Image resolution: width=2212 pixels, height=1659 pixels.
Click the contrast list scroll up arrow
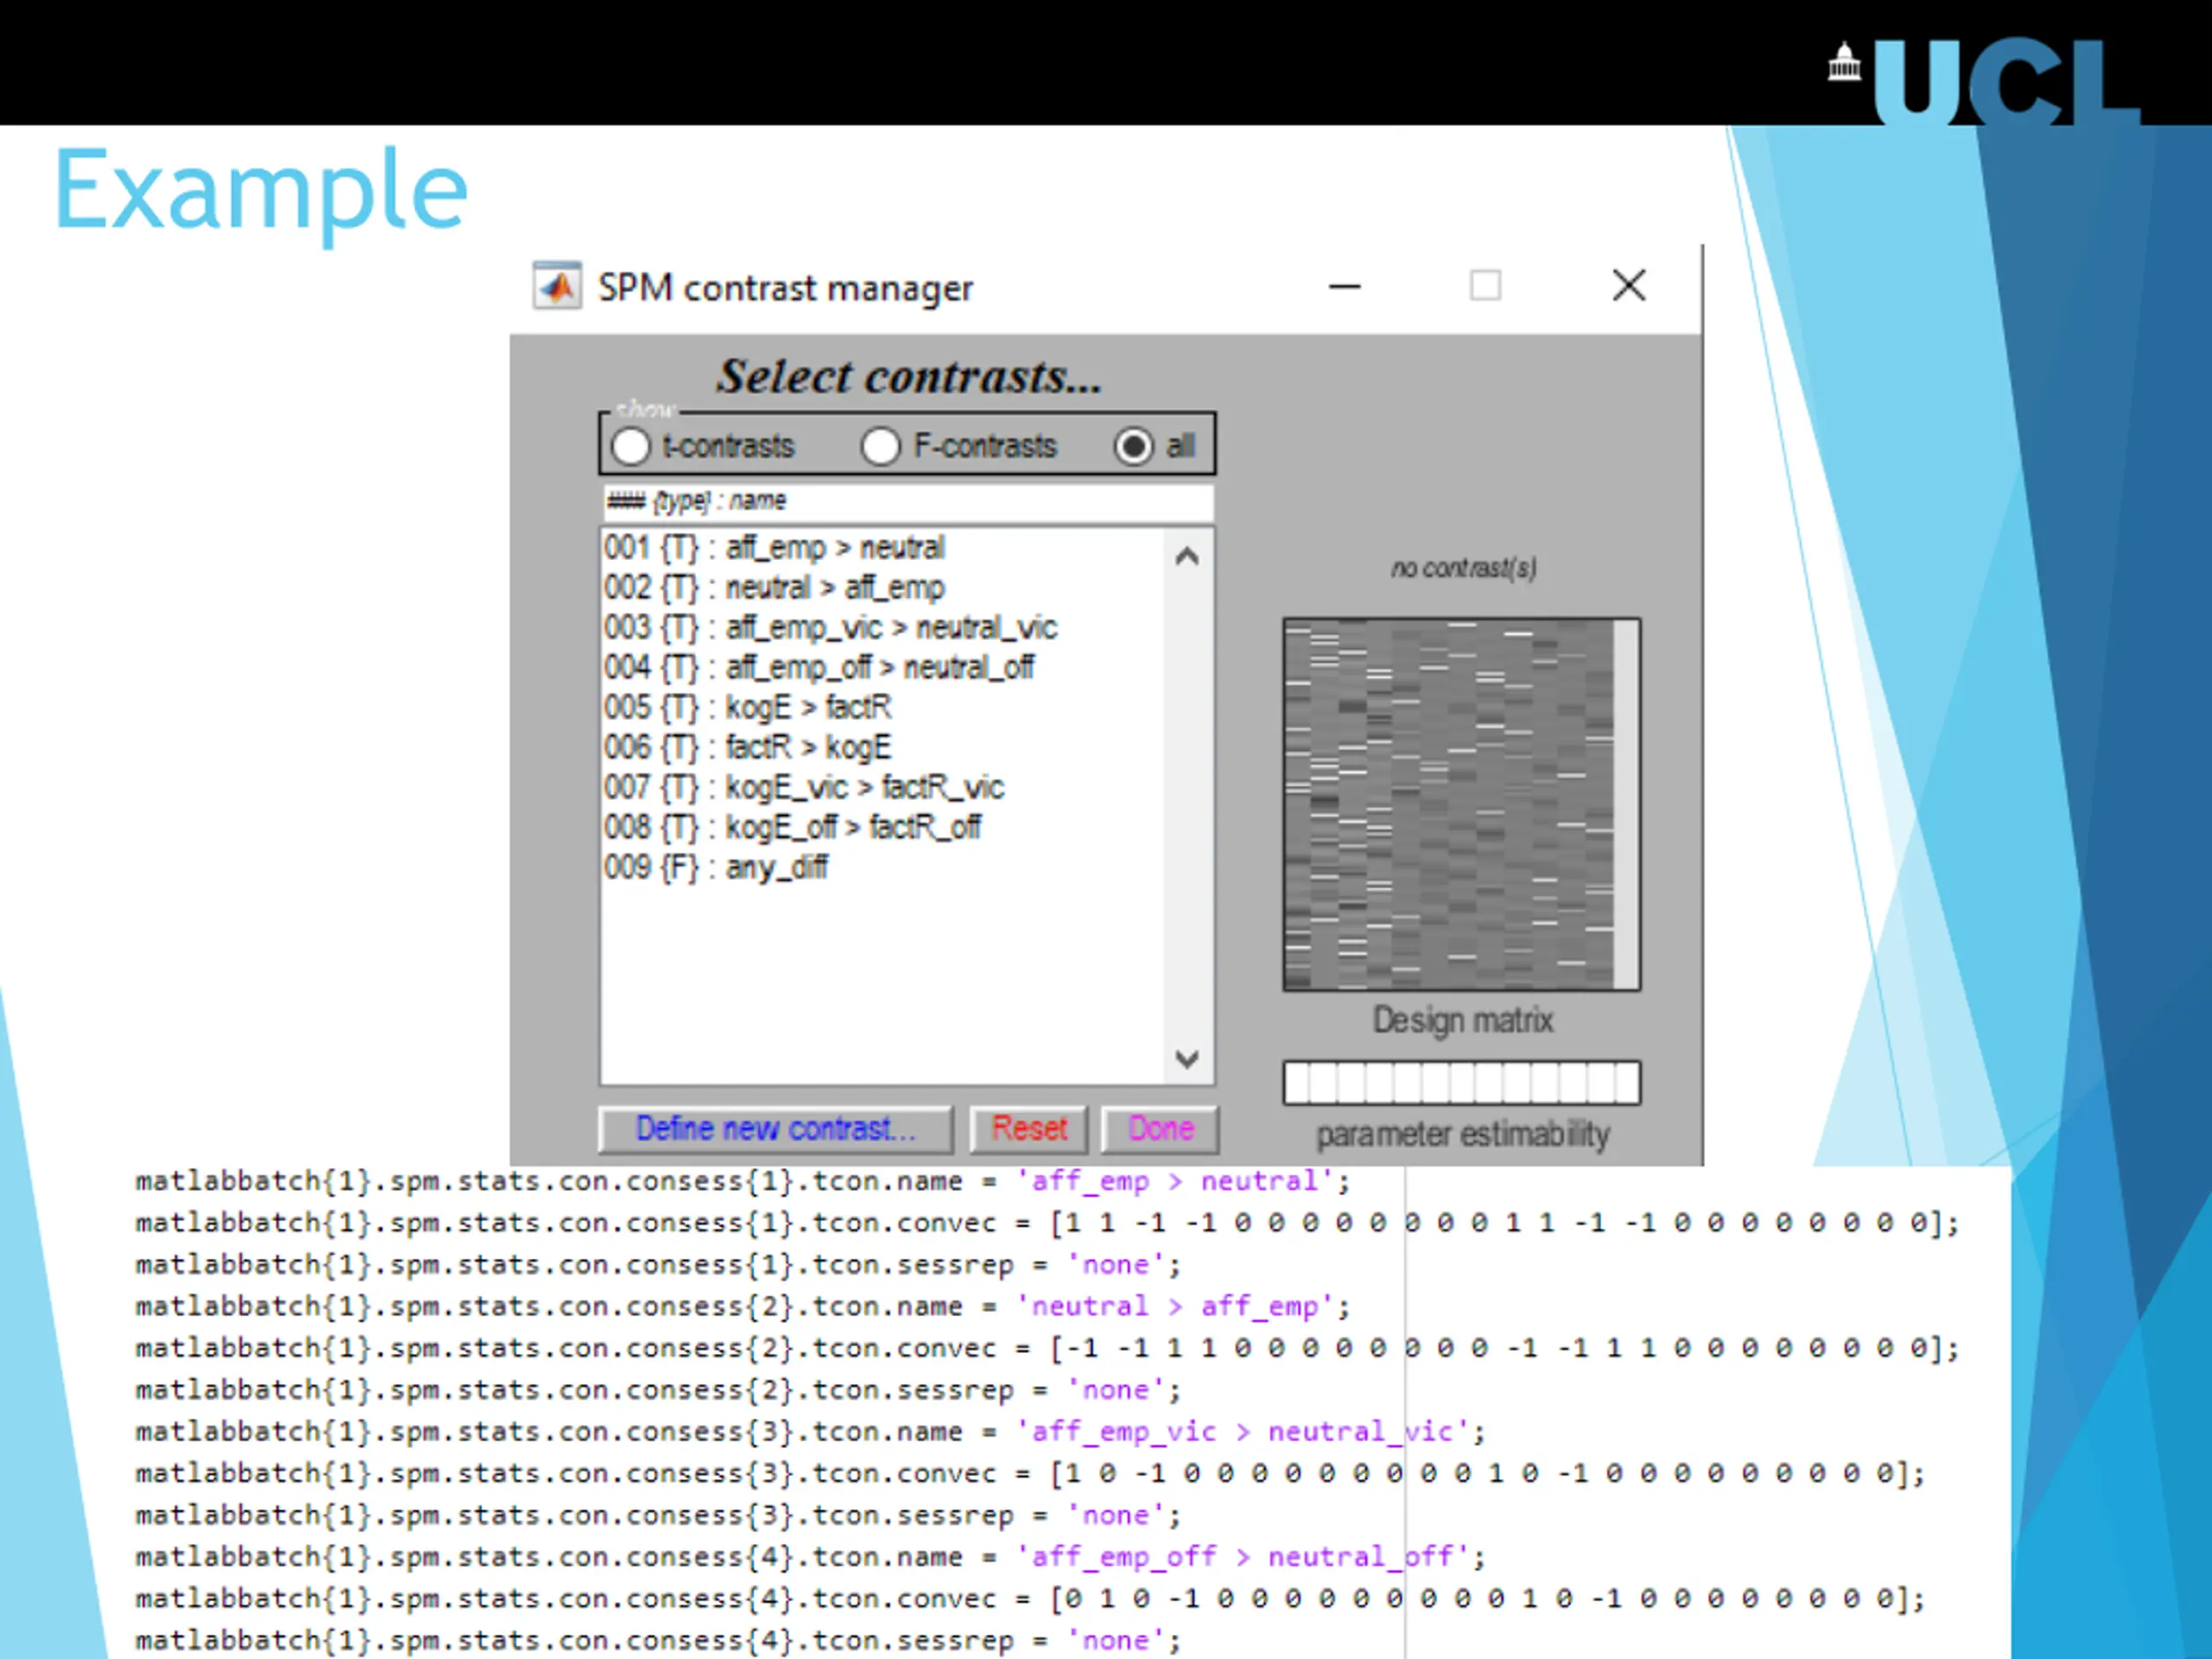pos(1187,557)
